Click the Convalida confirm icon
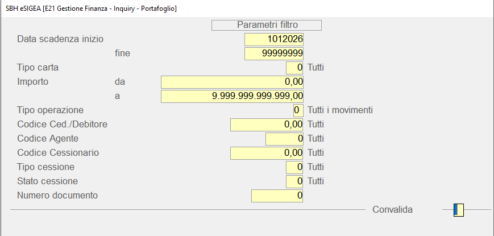 coord(458,210)
